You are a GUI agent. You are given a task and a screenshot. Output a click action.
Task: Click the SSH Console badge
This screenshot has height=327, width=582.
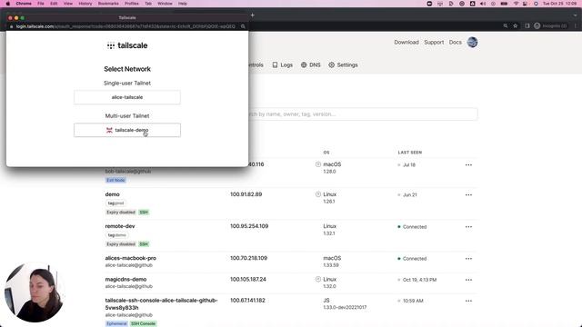[143, 323]
